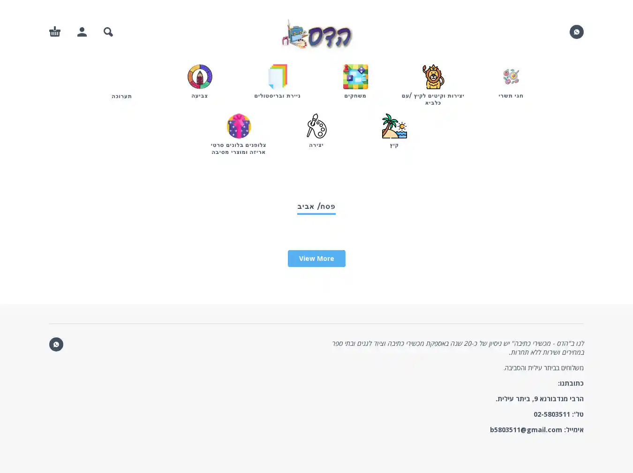The width and height of the screenshot is (633, 473).
Task: Click the WhatsApp icon in footer
Action: (x=56, y=344)
